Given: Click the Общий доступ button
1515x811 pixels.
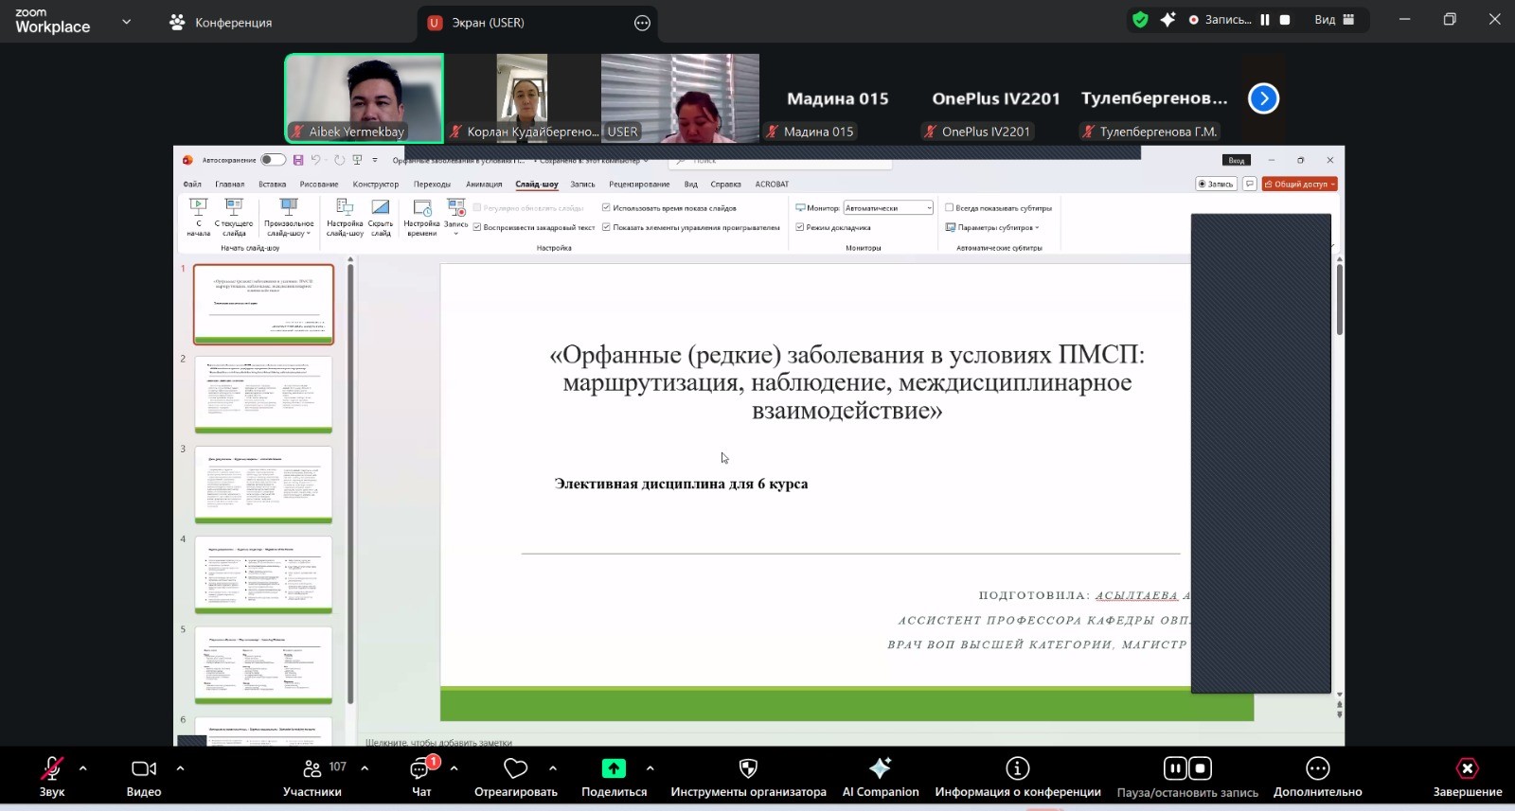Looking at the screenshot, I should tap(1299, 185).
